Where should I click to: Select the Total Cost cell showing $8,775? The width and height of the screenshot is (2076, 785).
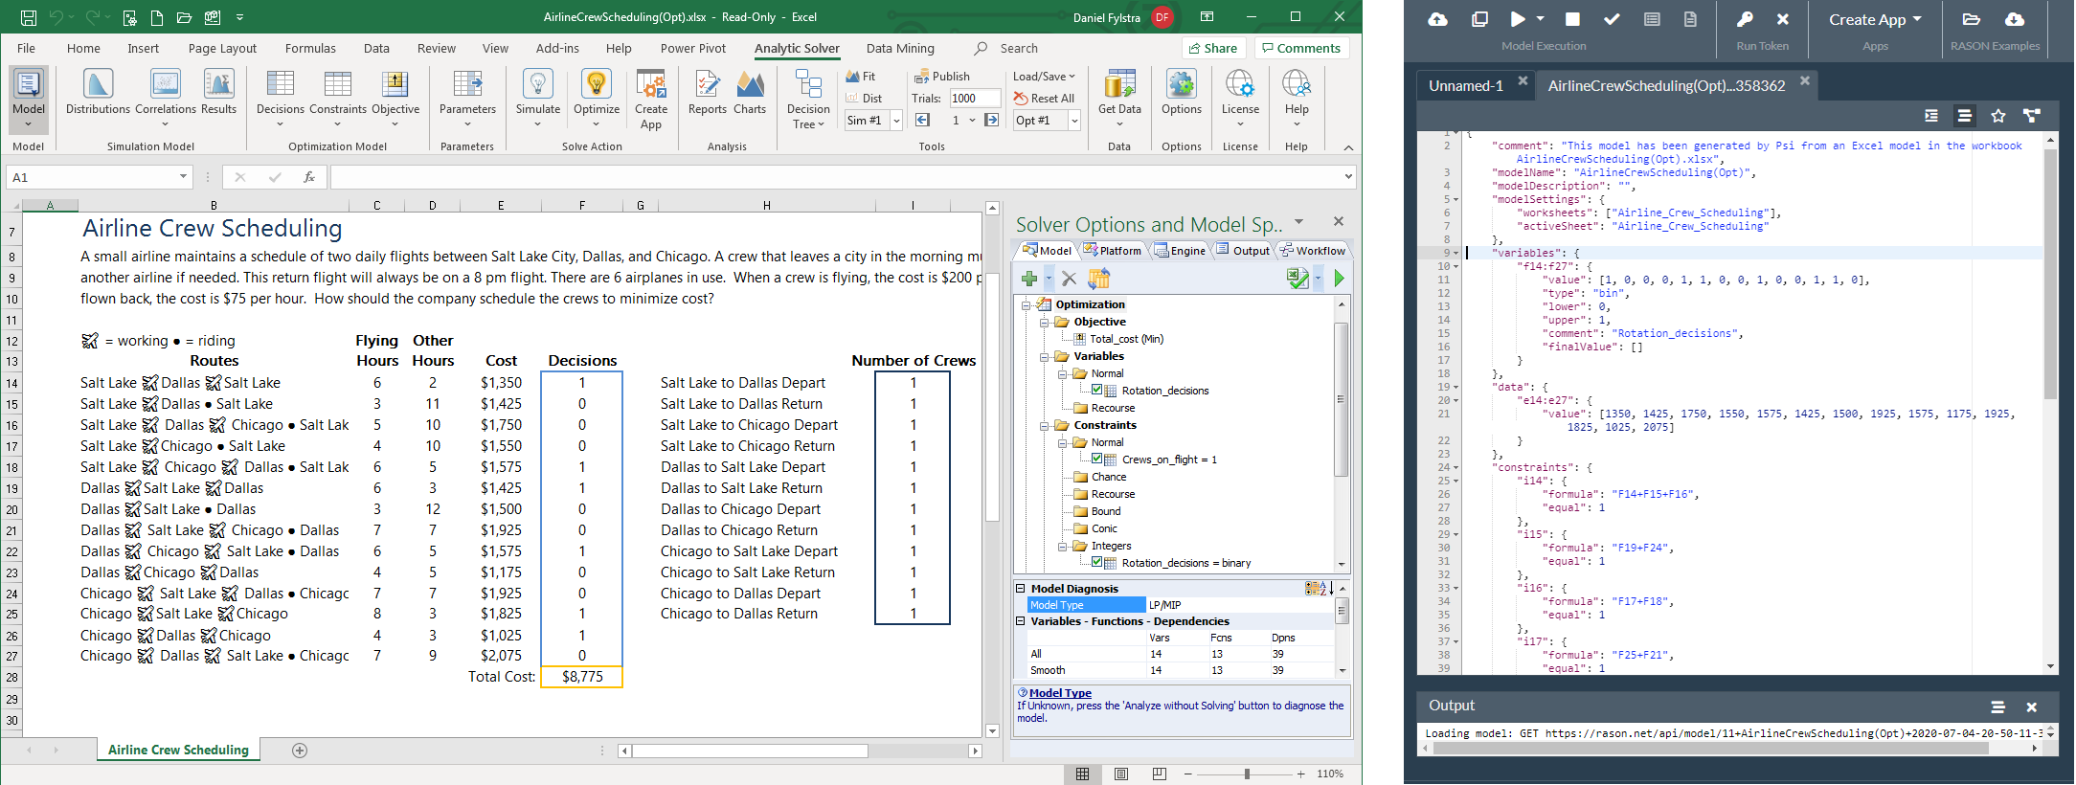582,677
